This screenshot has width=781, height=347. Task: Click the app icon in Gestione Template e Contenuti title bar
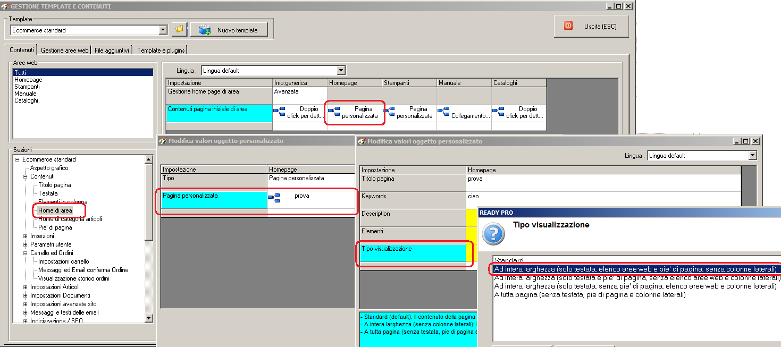[5, 6]
